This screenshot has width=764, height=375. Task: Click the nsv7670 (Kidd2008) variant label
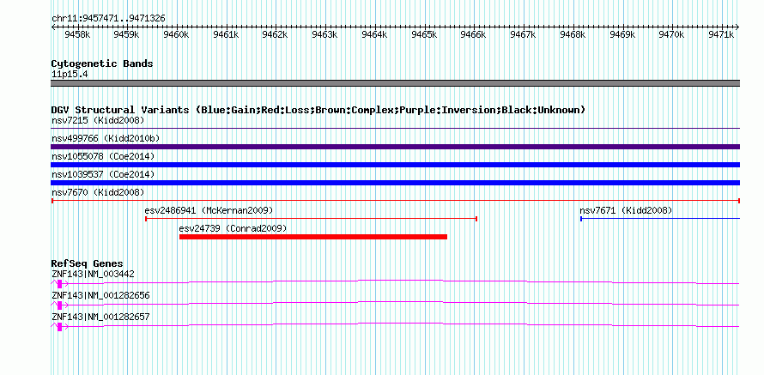tap(98, 192)
